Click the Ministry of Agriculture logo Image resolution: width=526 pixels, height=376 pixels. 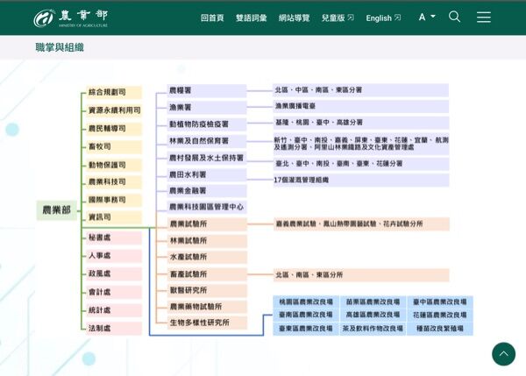pyautogui.click(x=70, y=18)
